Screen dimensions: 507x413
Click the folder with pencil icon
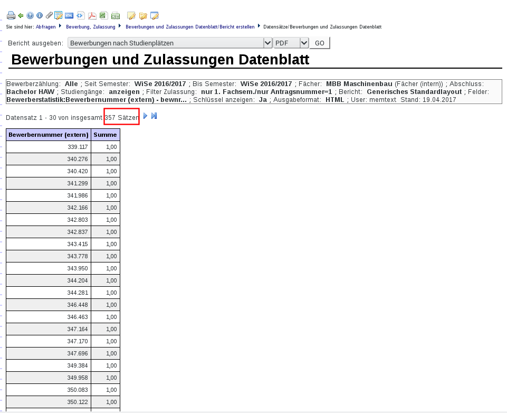pyautogui.click(x=143, y=15)
